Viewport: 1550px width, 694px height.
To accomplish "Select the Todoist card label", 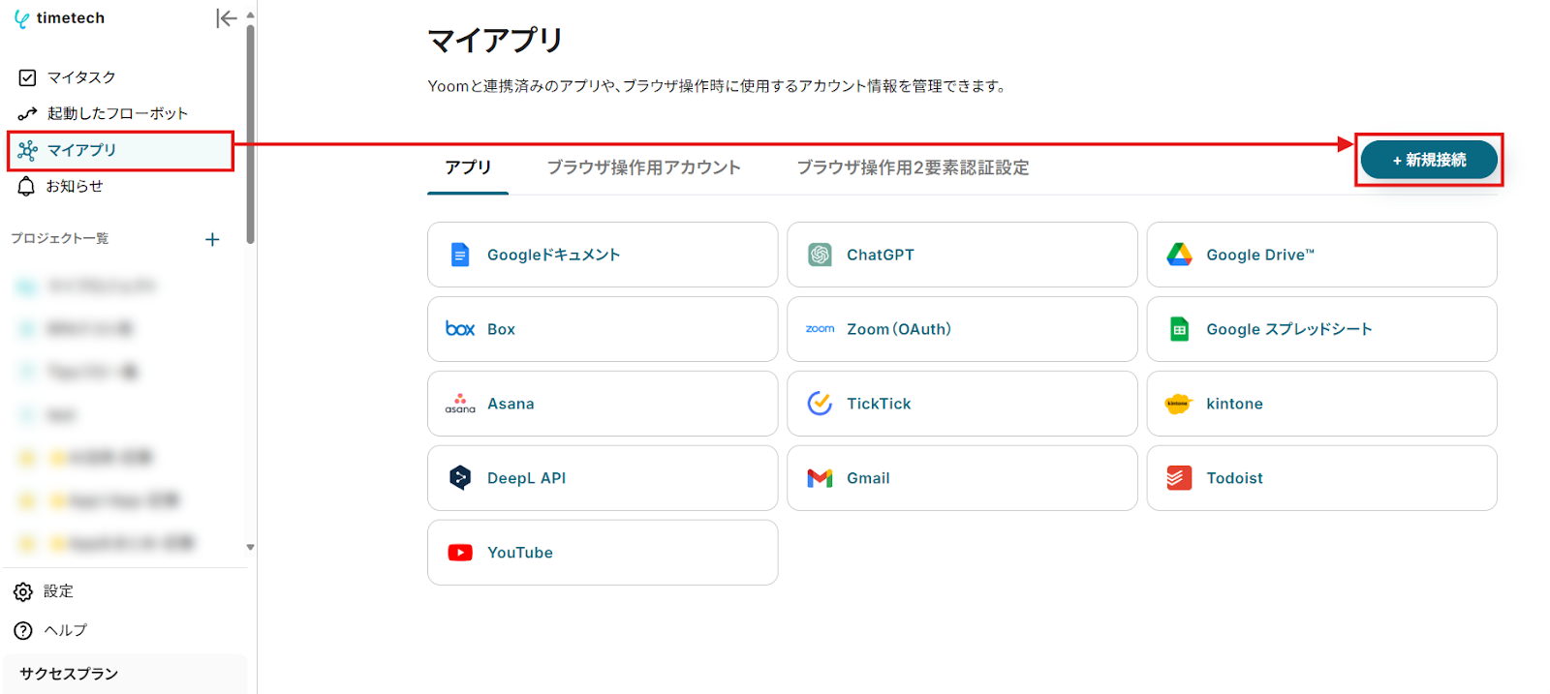I will tap(1234, 478).
